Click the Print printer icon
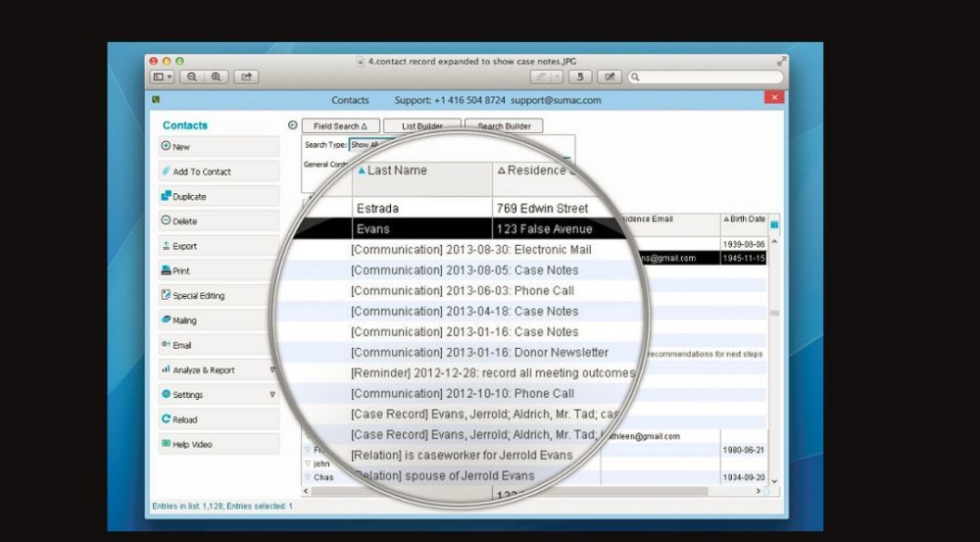 [x=166, y=271]
